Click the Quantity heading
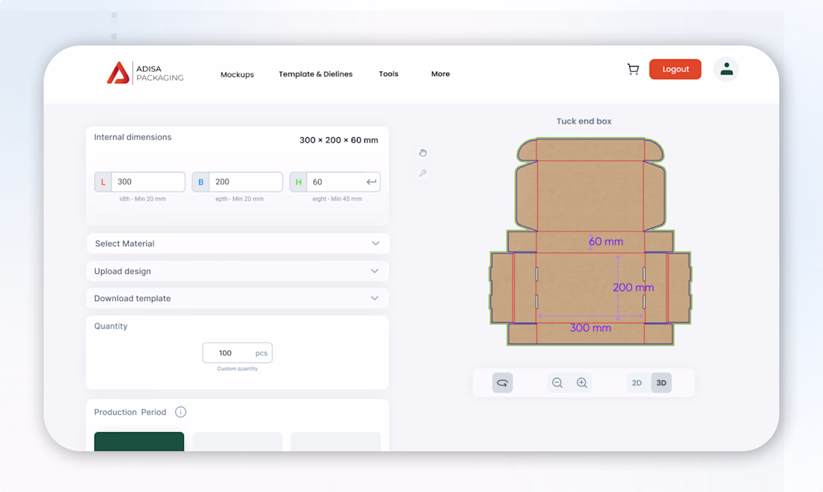Image resolution: width=823 pixels, height=492 pixels. [111, 326]
